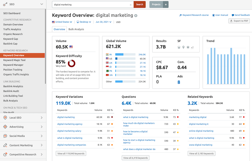The width and height of the screenshot is (252, 161).
Task: Click the Ads count 8
Action: click(x=179, y=82)
